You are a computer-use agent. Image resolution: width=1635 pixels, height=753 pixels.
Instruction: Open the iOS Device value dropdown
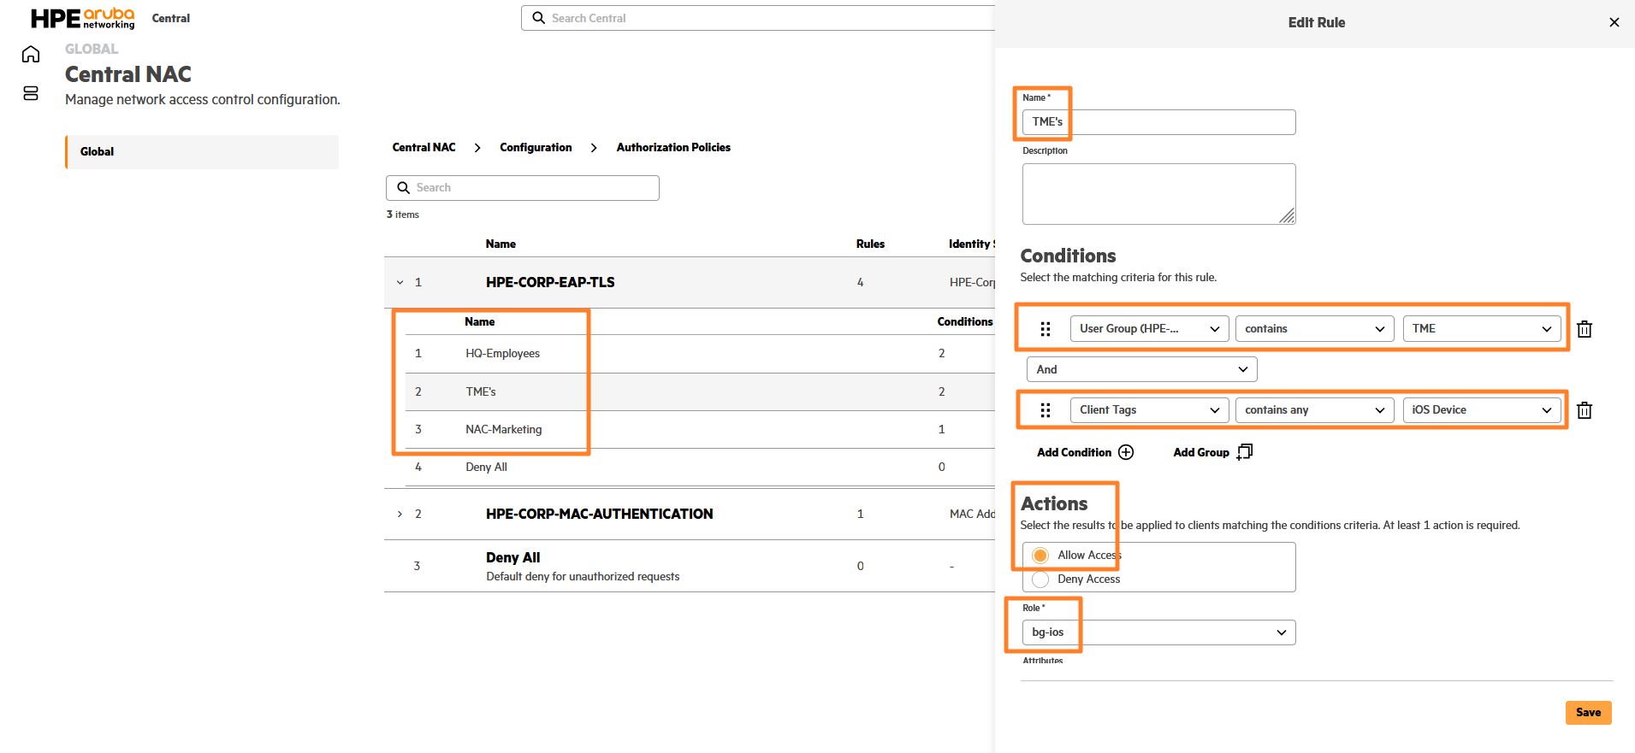coord(1482,410)
